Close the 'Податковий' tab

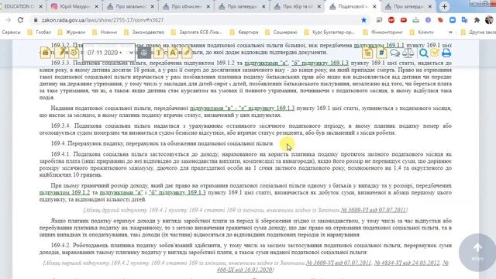(x=374, y=6)
